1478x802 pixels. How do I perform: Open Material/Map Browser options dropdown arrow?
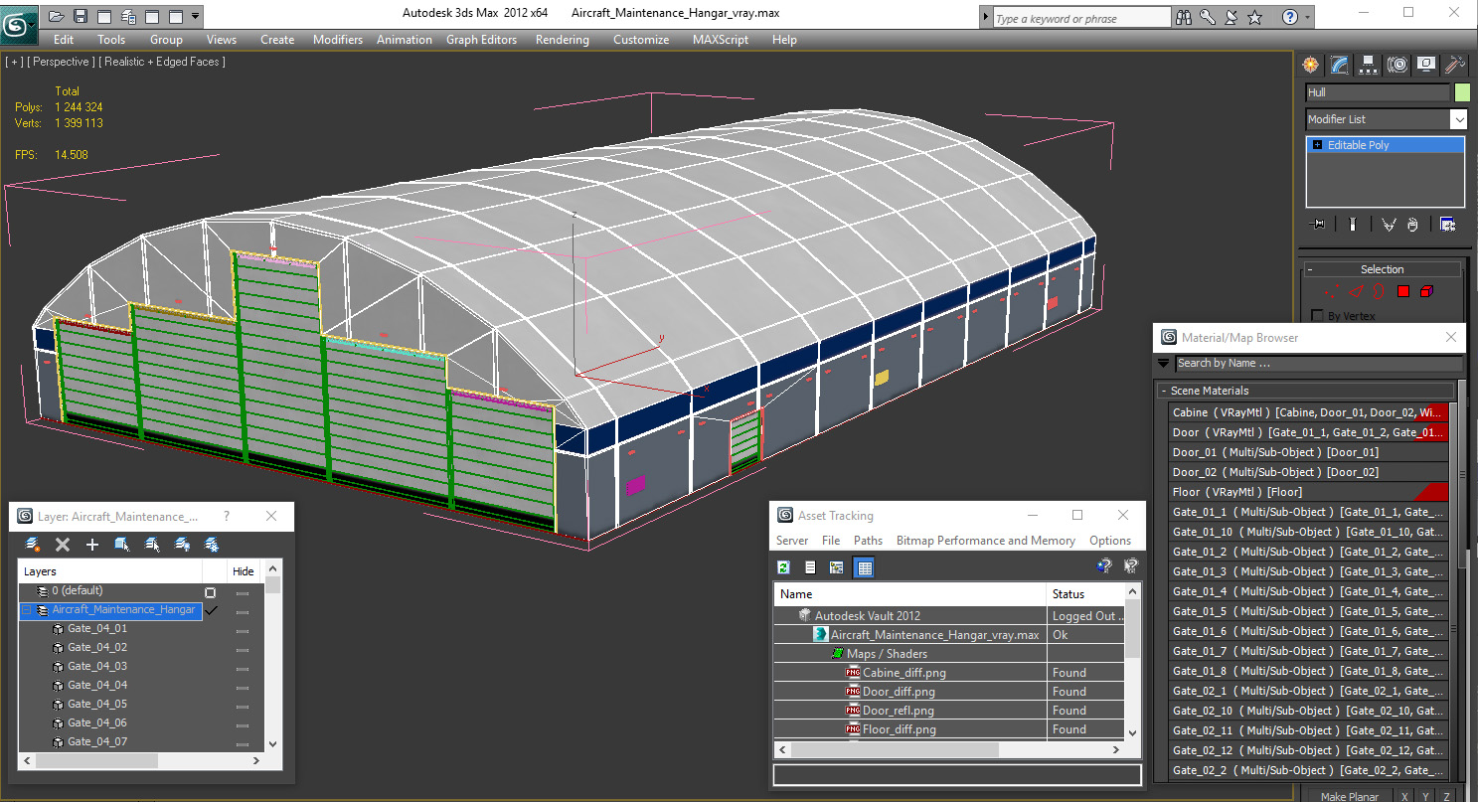tap(1163, 364)
